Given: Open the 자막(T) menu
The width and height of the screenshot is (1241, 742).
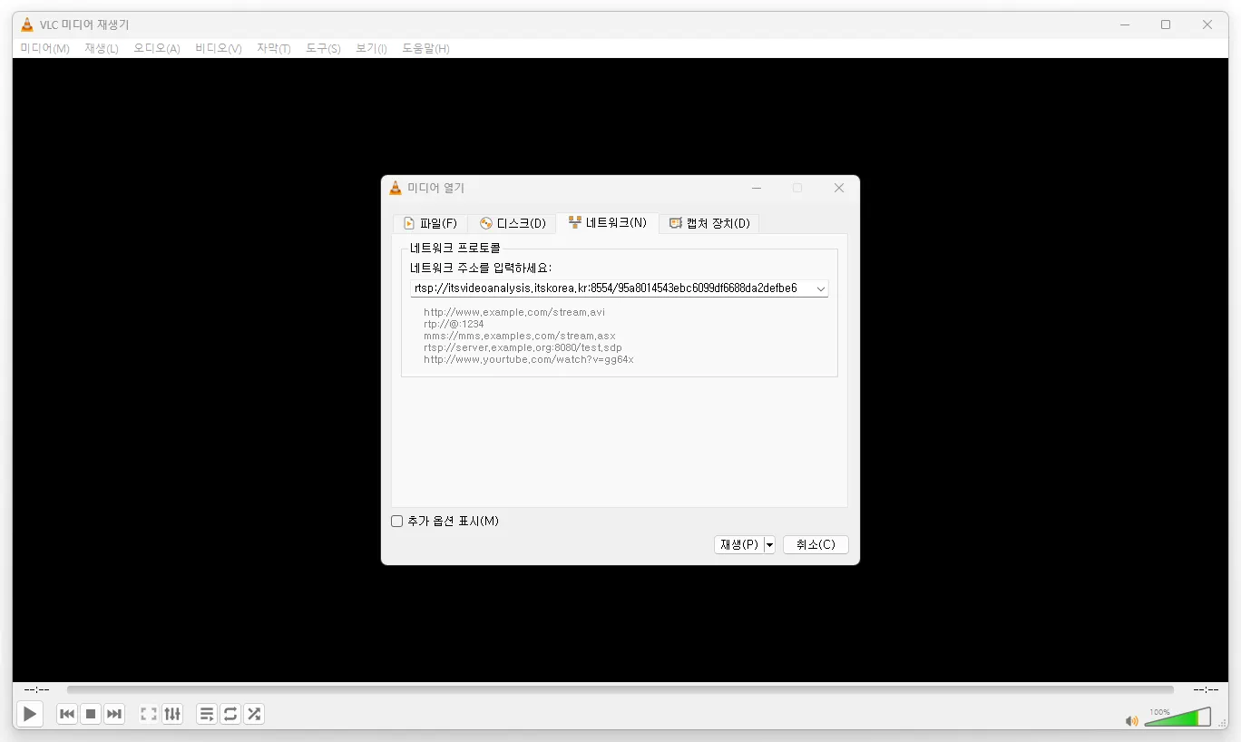Looking at the screenshot, I should coord(274,48).
